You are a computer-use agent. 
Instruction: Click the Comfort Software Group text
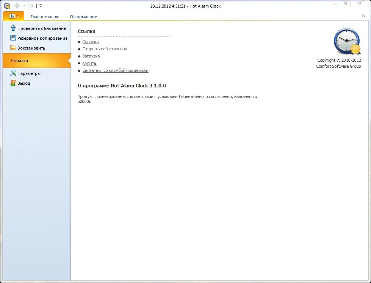point(338,66)
